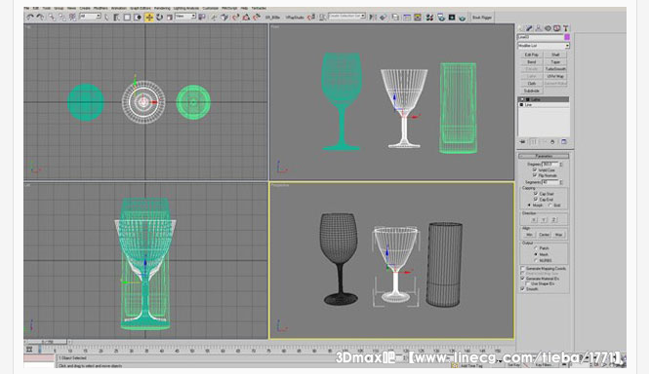Open the Layer Manager
Image resolution: width=649 pixels, height=374 pixels.
(x=395, y=18)
